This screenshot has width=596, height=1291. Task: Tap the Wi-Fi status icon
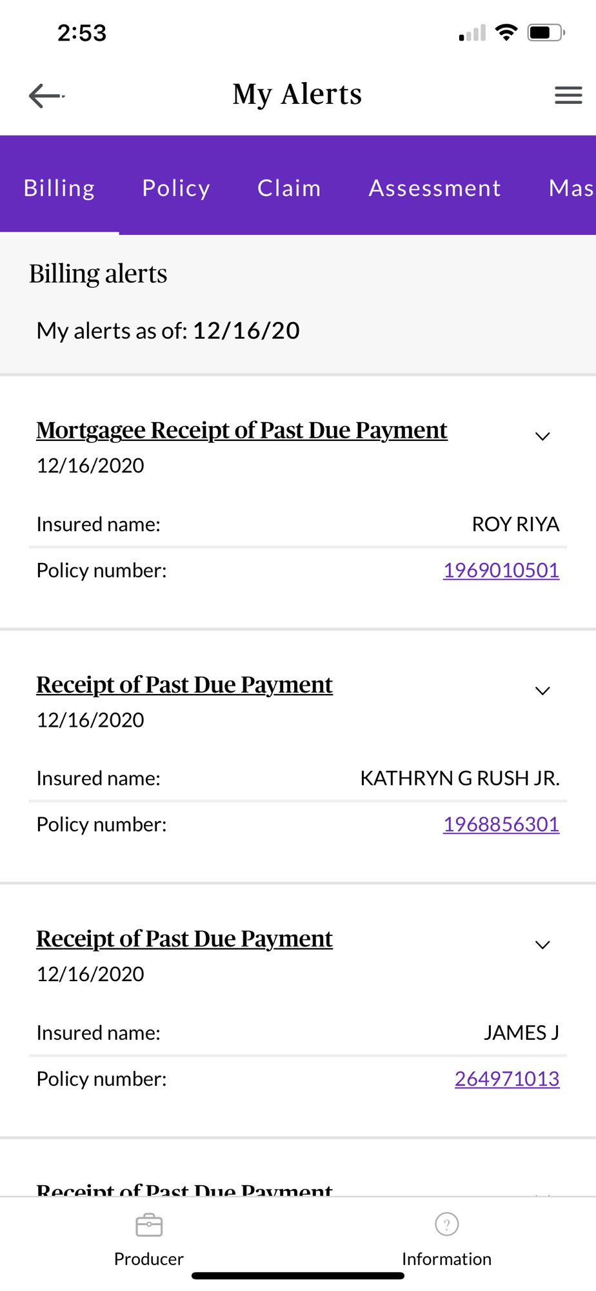click(x=506, y=32)
